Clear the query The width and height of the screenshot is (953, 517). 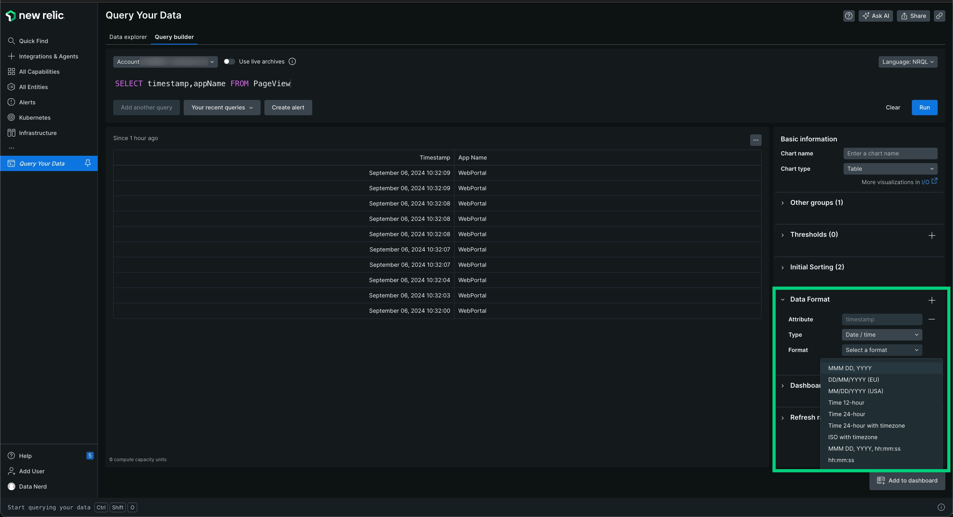pos(893,108)
